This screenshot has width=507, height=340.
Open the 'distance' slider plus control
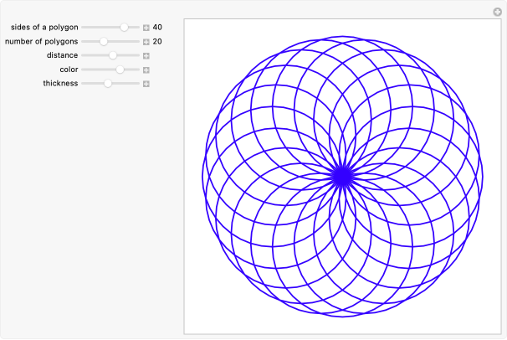pyautogui.click(x=146, y=55)
